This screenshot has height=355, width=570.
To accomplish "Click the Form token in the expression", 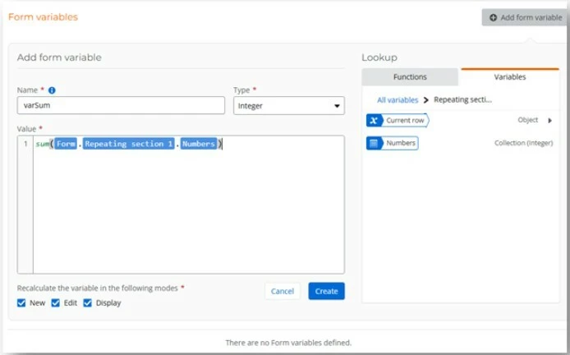I will (x=66, y=144).
